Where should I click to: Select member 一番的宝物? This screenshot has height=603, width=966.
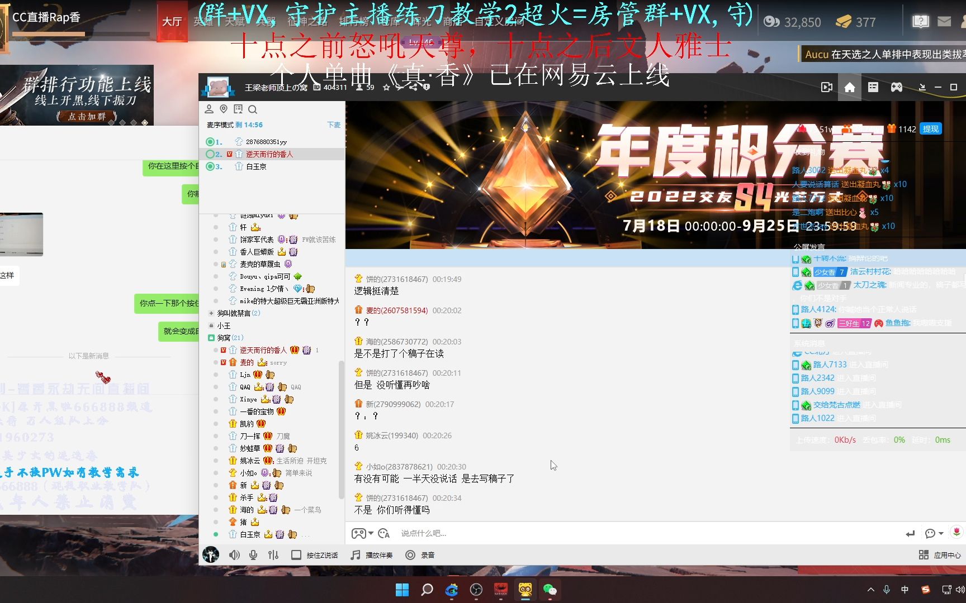(x=257, y=411)
